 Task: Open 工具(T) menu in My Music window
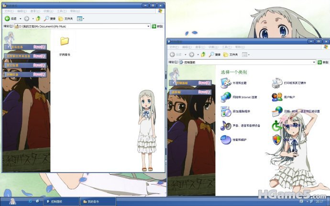(62, 11)
